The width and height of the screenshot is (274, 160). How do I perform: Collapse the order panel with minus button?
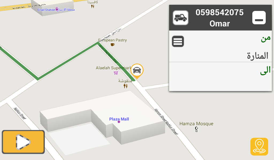pyautogui.click(x=259, y=18)
